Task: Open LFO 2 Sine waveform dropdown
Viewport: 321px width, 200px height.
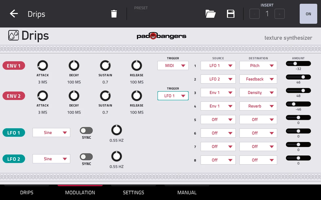Action: tap(51, 159)
